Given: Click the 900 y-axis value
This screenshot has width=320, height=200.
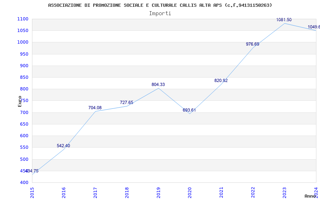Looking at the screenshot, I should tap(24, 66).
